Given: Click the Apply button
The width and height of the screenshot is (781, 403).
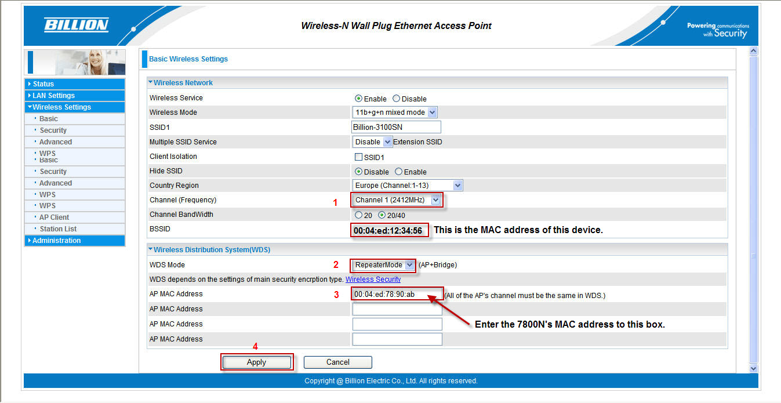Looking at the screenshot, I should coord(256,362).
